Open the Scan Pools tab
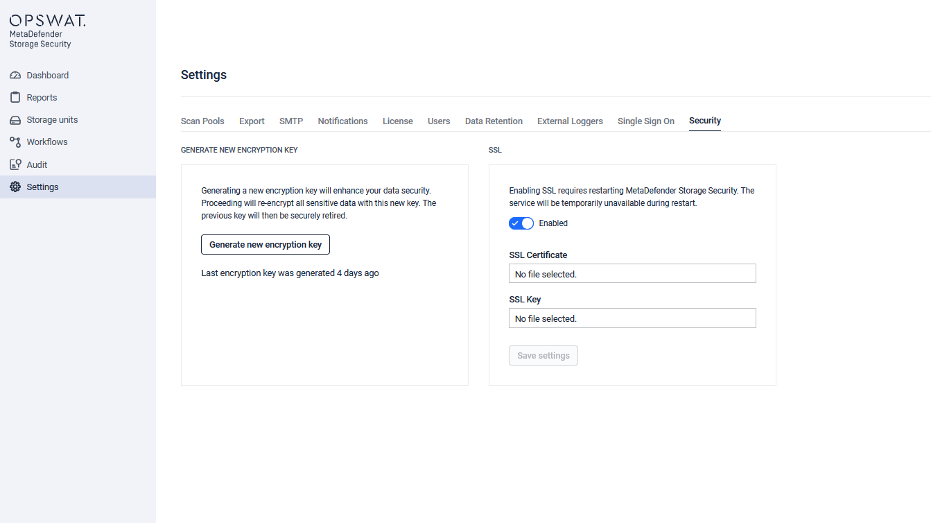Image resolution: width=931 pixels, height=523 pixels. point(202,121)
